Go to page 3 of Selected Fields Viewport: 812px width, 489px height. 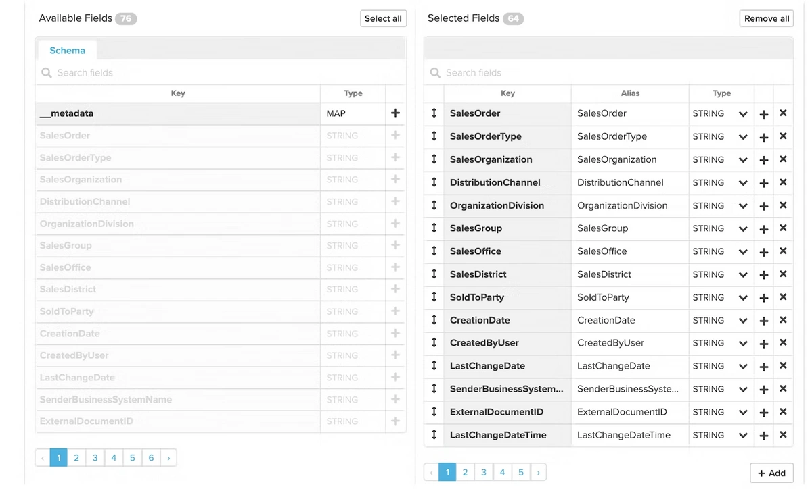coord(484,472)
